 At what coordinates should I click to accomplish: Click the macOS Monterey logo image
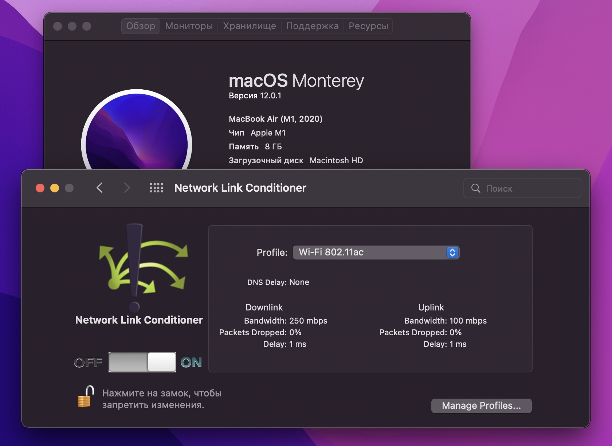pyautogui.click(x=137, y=130)
